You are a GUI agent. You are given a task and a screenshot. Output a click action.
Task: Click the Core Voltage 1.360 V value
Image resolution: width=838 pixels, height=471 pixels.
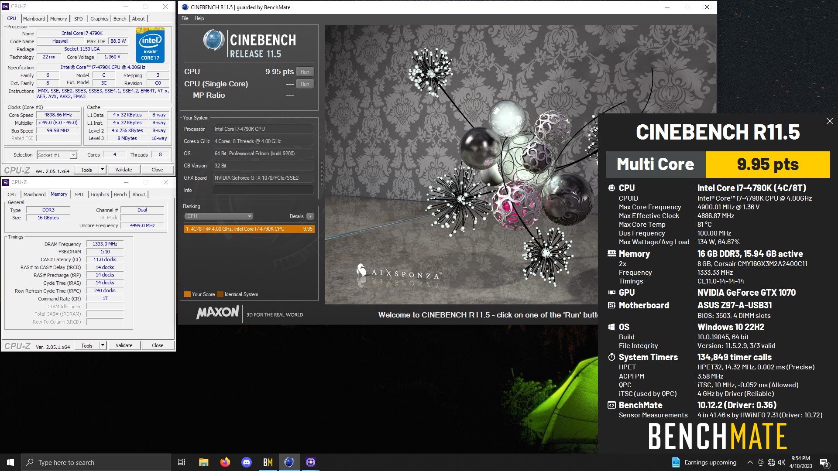(112, 57)
